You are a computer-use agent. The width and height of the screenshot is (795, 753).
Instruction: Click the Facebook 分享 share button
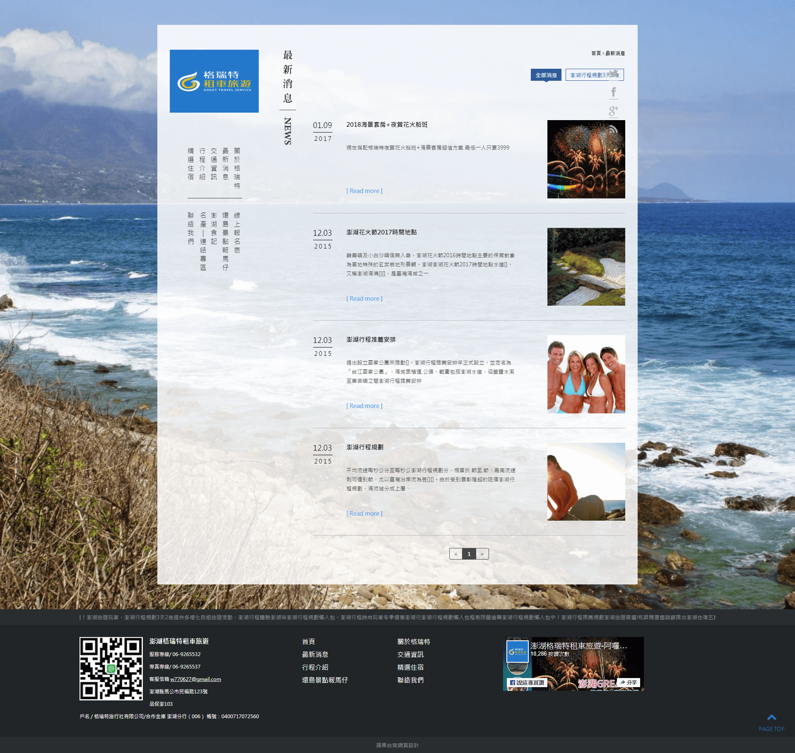click(629, 682)
